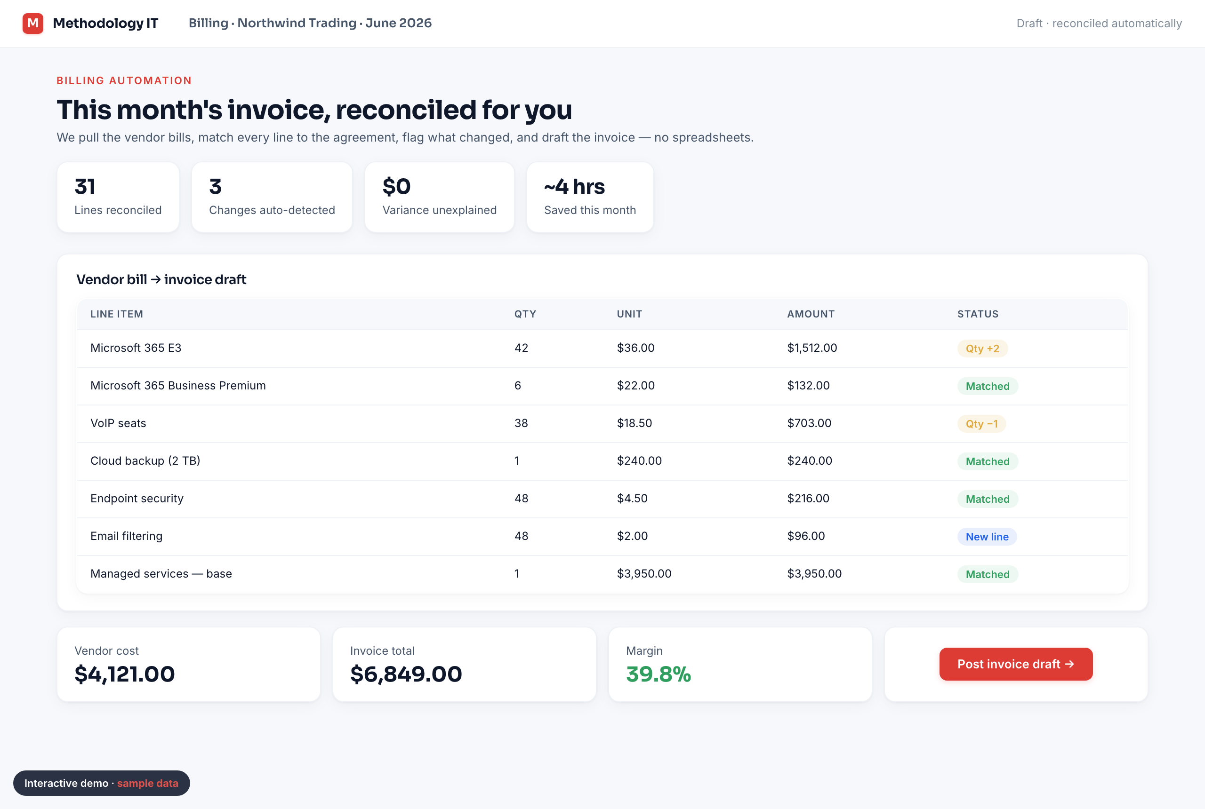1205x809 pixels.
Task: Select the VoIP seats line item
Action: coord(602,424)
